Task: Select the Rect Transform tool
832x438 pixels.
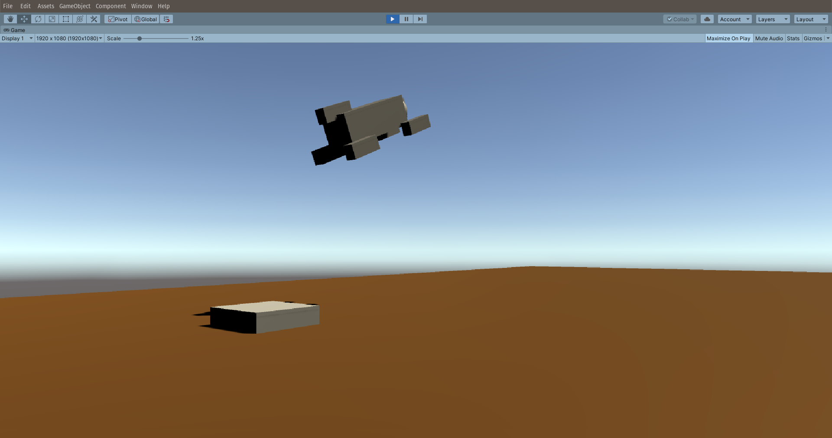Action: pos(65,19)
